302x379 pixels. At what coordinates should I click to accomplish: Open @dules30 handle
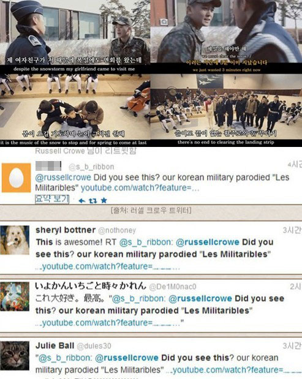coord(94,346)
